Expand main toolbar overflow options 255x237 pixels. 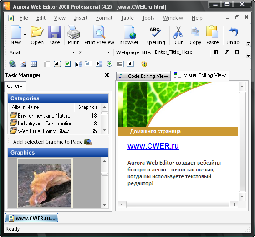tap(248, 44)
